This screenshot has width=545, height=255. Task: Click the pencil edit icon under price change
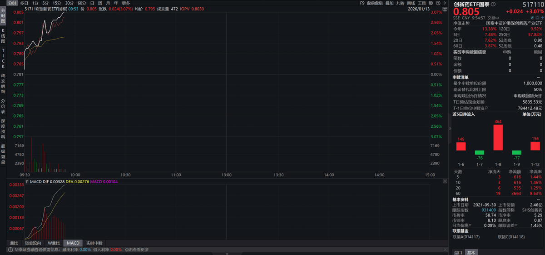pos(532,18)
